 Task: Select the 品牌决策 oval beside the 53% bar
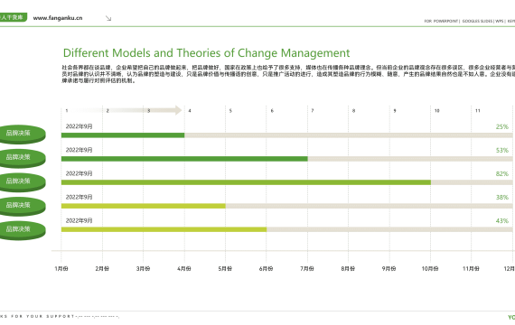tap(22, 158)
